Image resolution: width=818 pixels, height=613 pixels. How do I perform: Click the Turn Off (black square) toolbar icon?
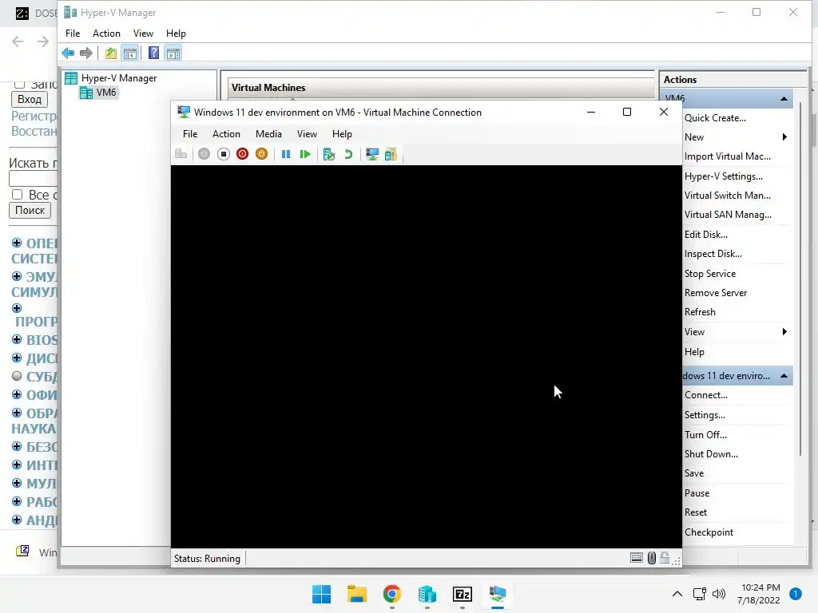click(224, 154)
